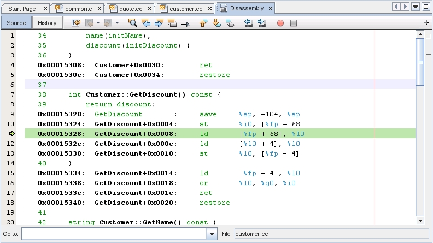Click 'GetDiscount+0x000c:' label text
Screen dimensions: 433x243
coord(136,144)
